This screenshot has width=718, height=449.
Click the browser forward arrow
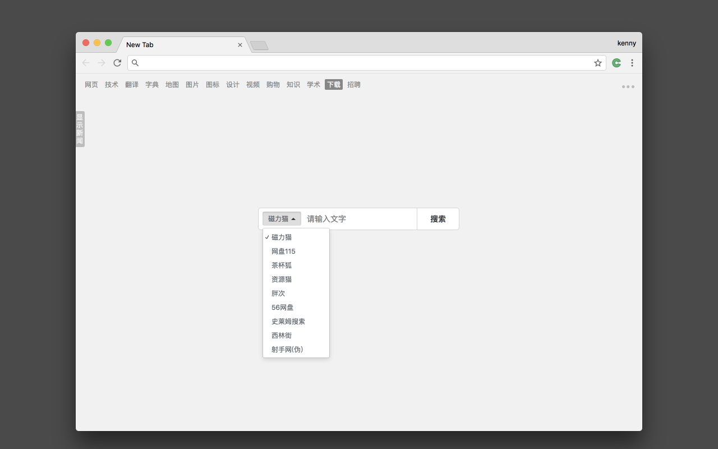tap(102, 63)
